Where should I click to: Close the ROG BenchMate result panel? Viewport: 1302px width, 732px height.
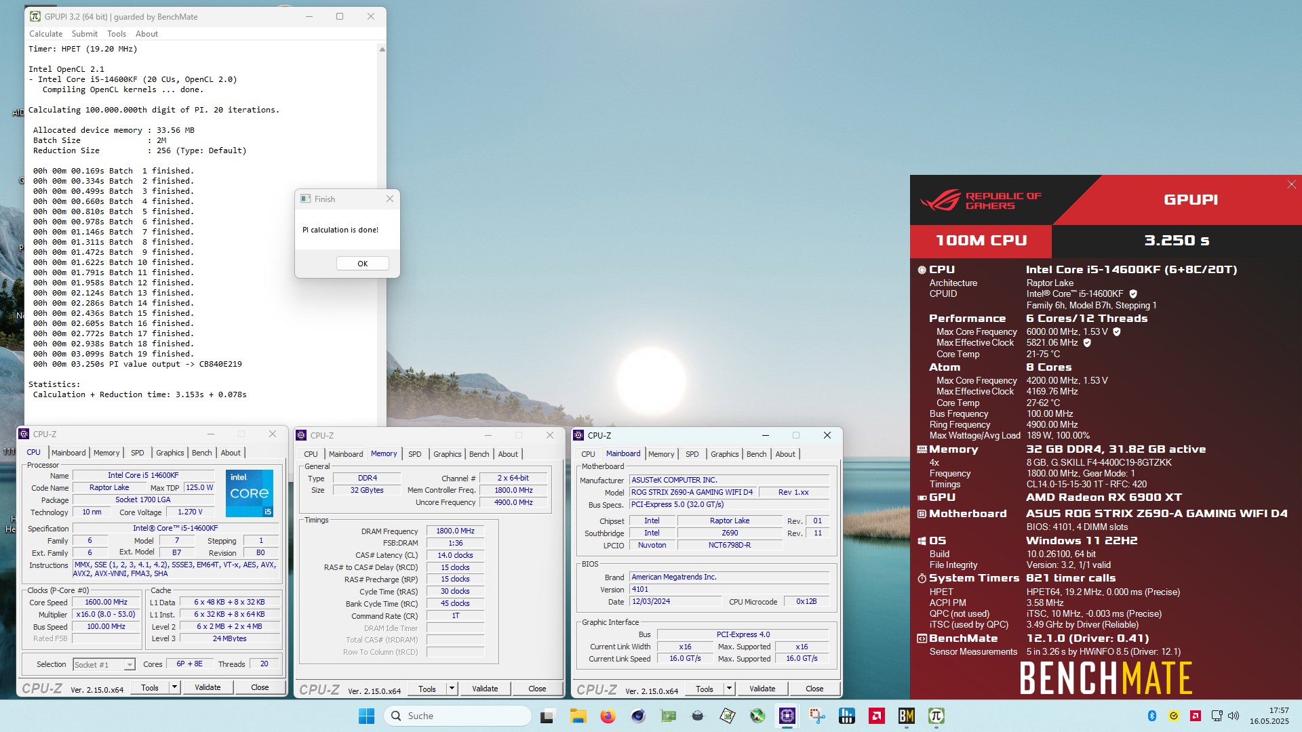(x=1291, y=184)
